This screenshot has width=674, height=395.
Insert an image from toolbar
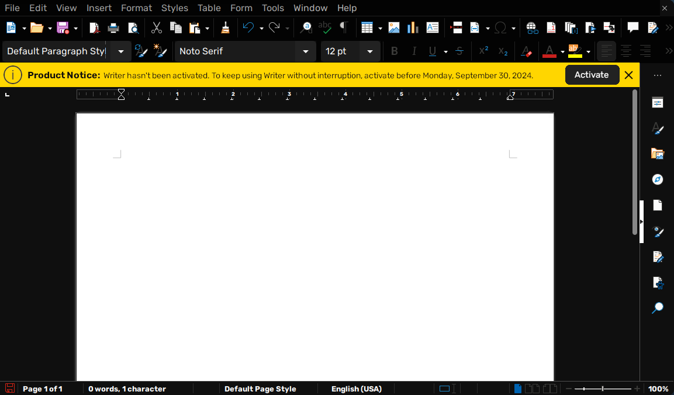[x=394, y=27]
